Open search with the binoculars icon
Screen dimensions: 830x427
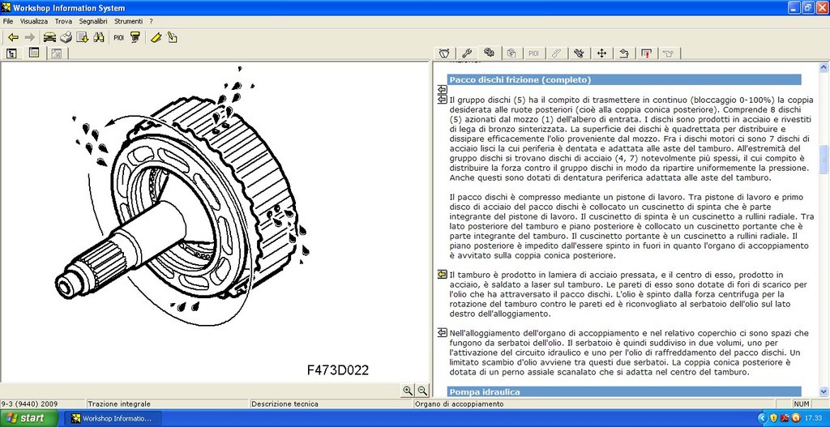point(98,37)
